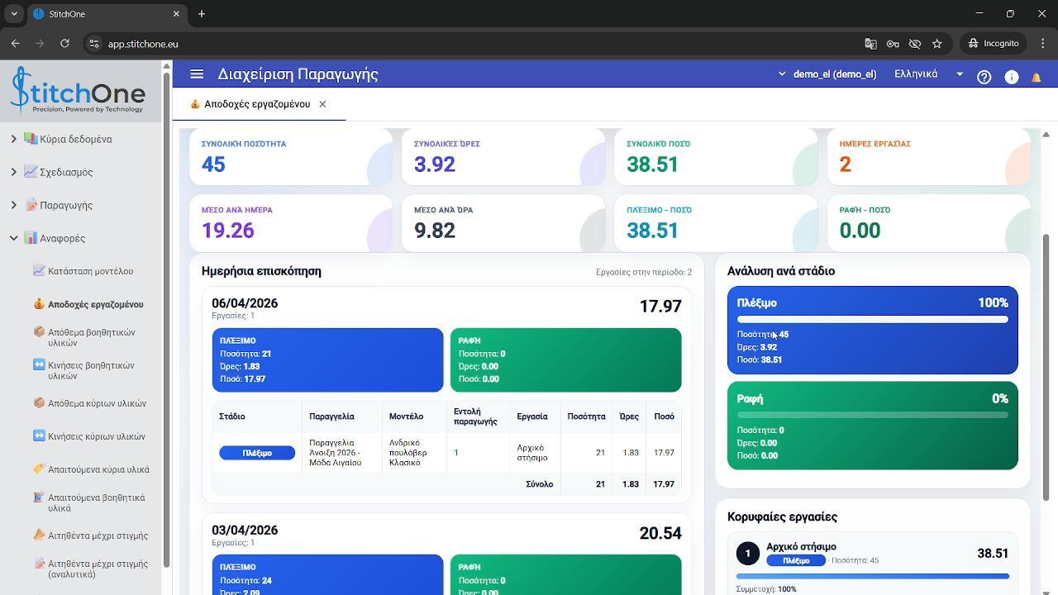This screenshot has width=1058, height=595.
Task: Open Απόθεμα βοηθητικών υλικών report
Action: 91,337
